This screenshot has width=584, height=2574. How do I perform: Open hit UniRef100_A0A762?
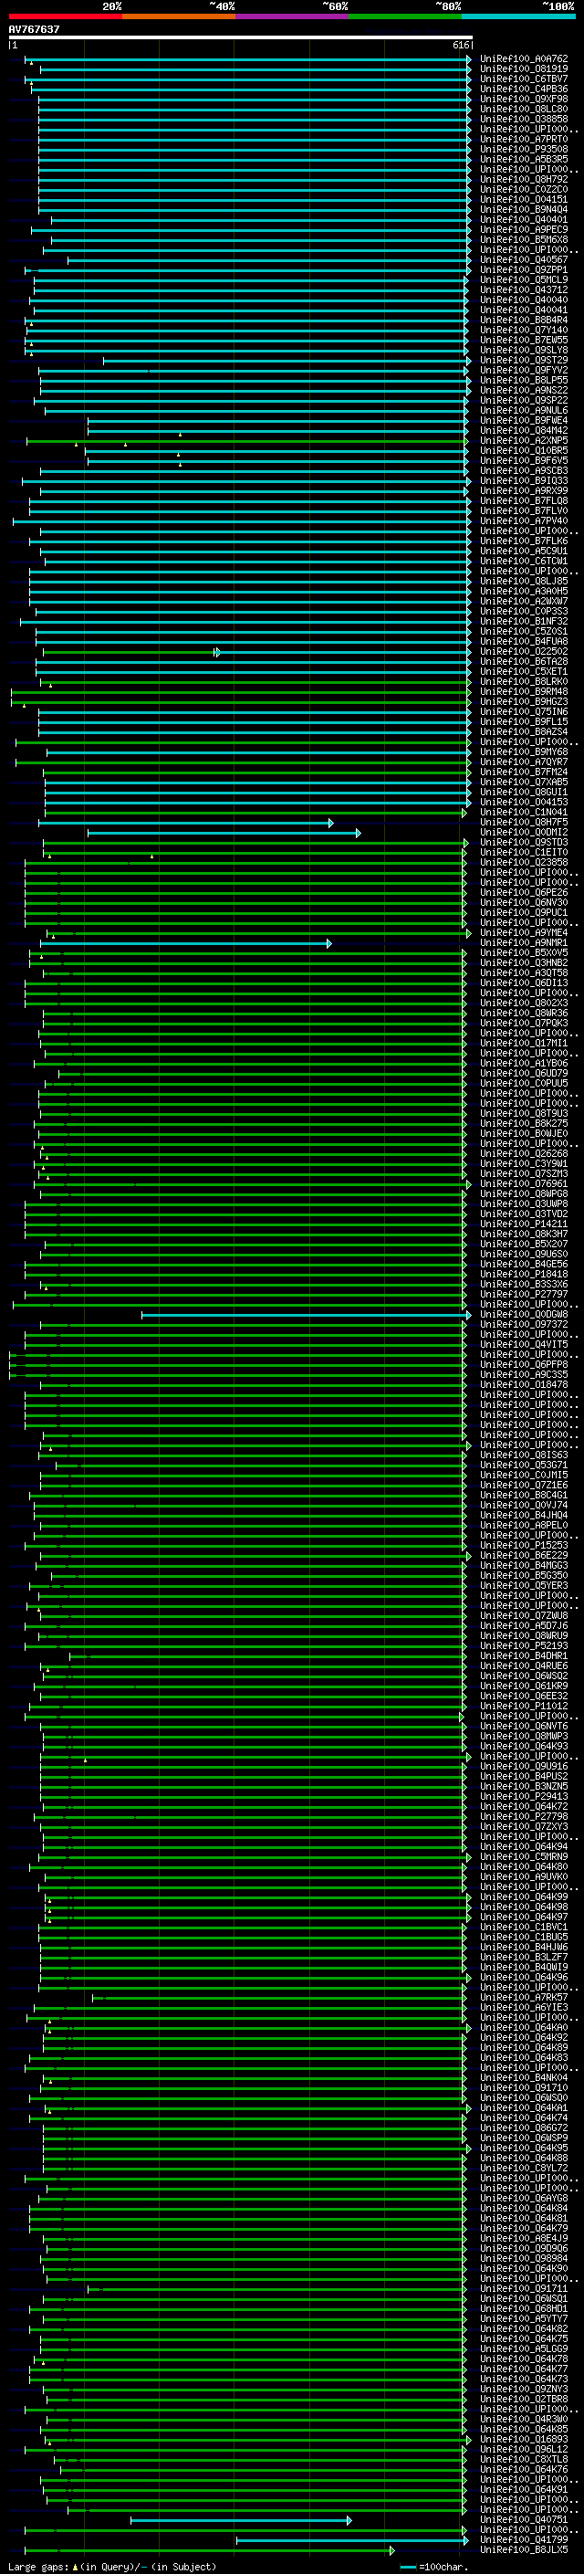click(524, 59)
